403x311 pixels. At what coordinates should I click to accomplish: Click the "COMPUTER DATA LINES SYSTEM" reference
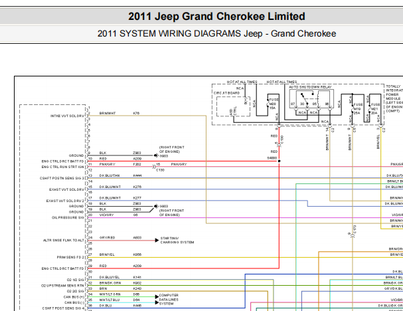click(x=169, y=300)
